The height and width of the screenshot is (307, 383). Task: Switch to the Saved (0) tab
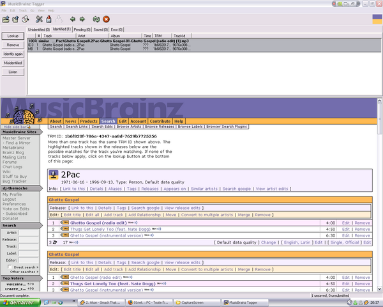(x=100, y=29)
